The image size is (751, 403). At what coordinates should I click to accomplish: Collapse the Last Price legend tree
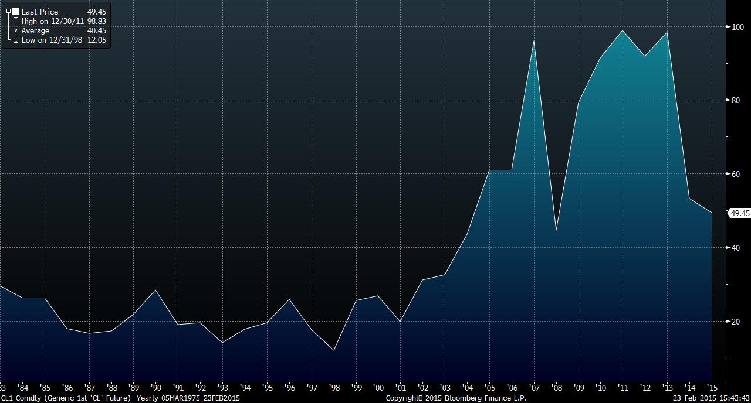tap(8, 11)
